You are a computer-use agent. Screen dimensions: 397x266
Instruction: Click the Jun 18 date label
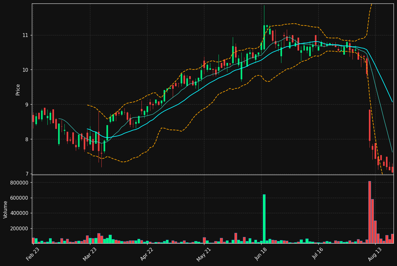[261, 254]
